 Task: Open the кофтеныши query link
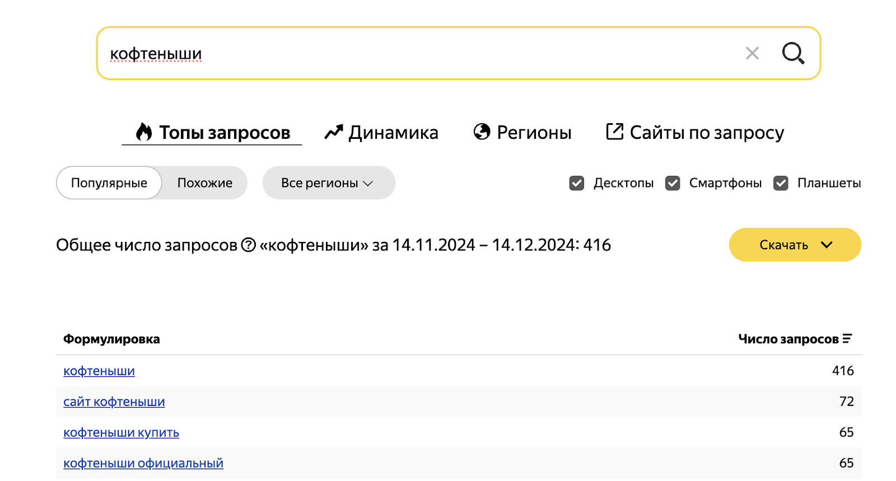(x=99, y=371)
